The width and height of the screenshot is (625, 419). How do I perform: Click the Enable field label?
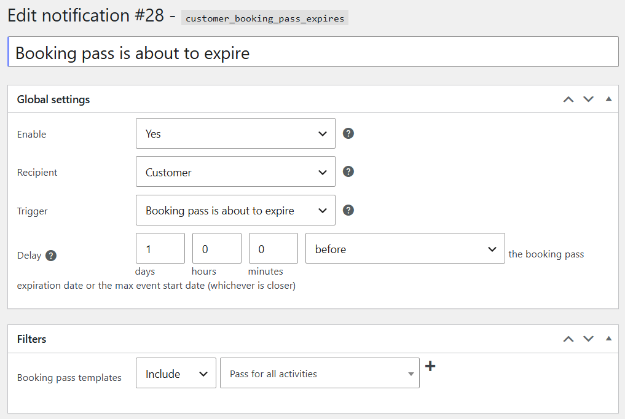(31, 134)
